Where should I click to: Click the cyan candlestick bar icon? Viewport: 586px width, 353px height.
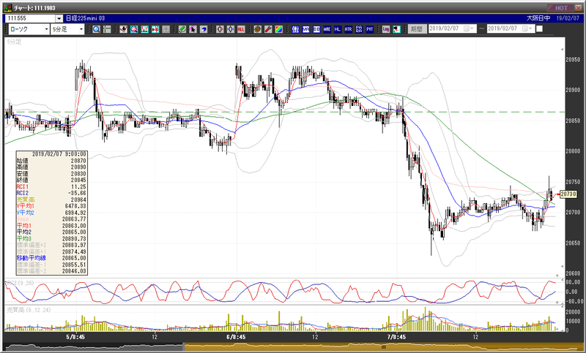(x=144, y=29)
